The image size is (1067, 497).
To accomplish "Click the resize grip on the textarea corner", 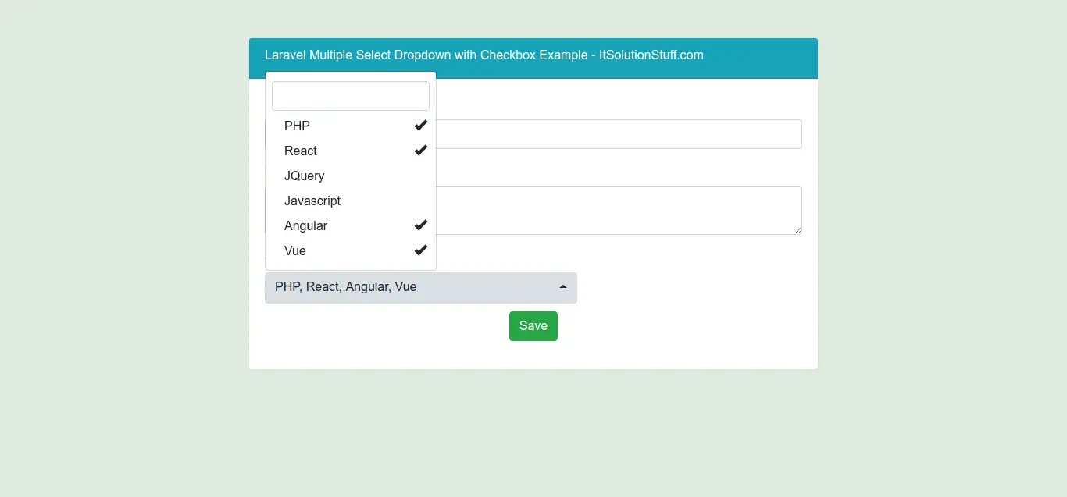I will click(798, 230).
